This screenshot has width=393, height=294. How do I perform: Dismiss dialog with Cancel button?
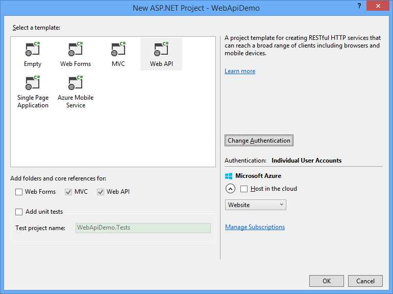tap(365, 281)
